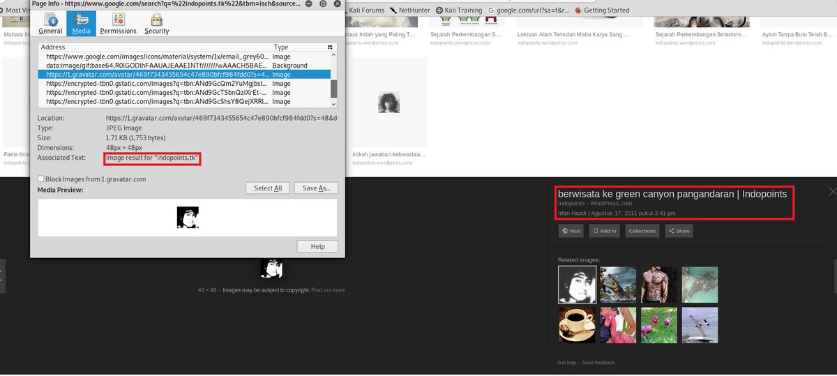Viewport: 837px width, 376px height.
Task: Open the tattooed torso related image
Action: coord(659,285)
